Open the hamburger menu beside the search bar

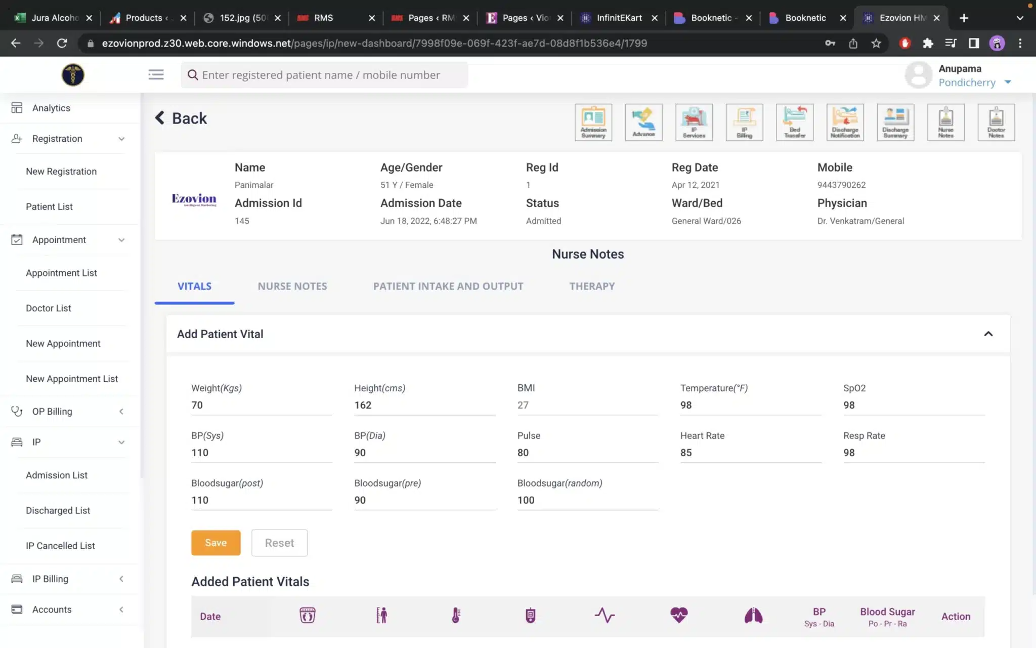[156, 74]
